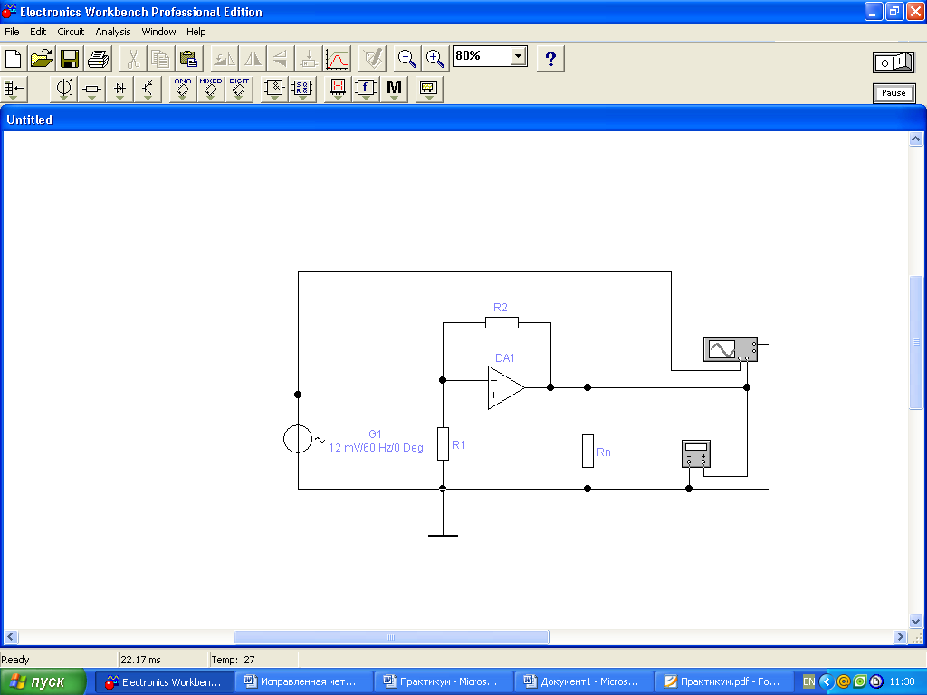The width and height of the screenshot is (927, 695).
Task: Select the oscilloscope instrument in the circuit
Action: coord(731,348)
